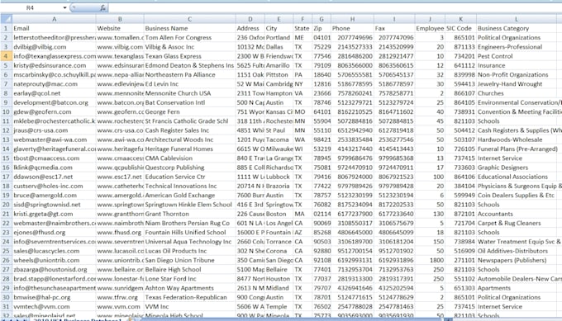This screenshot has height=321, width=562.
Task: Select column A header
Action: point(54,19)
